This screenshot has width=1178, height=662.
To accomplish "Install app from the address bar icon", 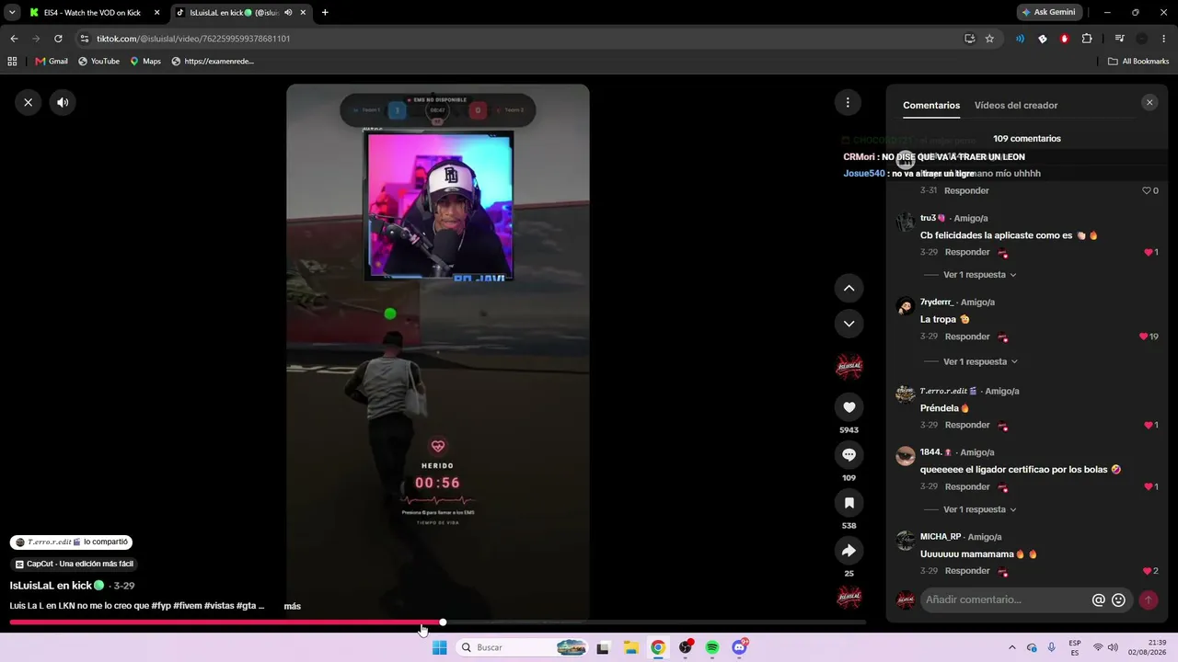I will pos(969,39).
